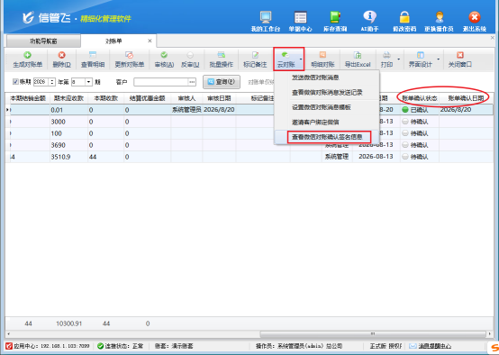Click the 已确认 green status indicator
This screenshot has height=355, width=499.
pos(404,110)
